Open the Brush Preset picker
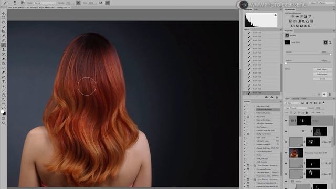Screen dimensions: 336x189 pyautogui.click(x=15, y=3)
